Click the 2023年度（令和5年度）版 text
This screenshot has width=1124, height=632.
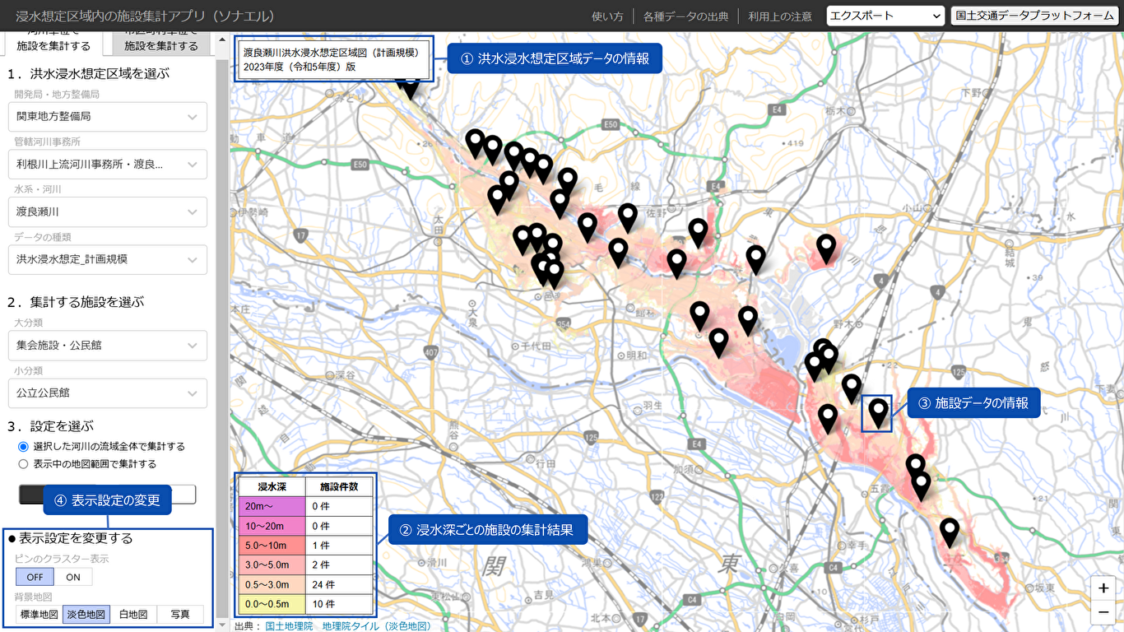(300, 67)
